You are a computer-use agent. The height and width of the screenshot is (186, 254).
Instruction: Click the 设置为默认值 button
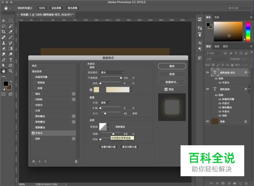point(108,147)
